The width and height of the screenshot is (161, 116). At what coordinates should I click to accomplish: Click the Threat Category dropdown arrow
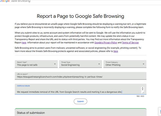coord(144,64)
